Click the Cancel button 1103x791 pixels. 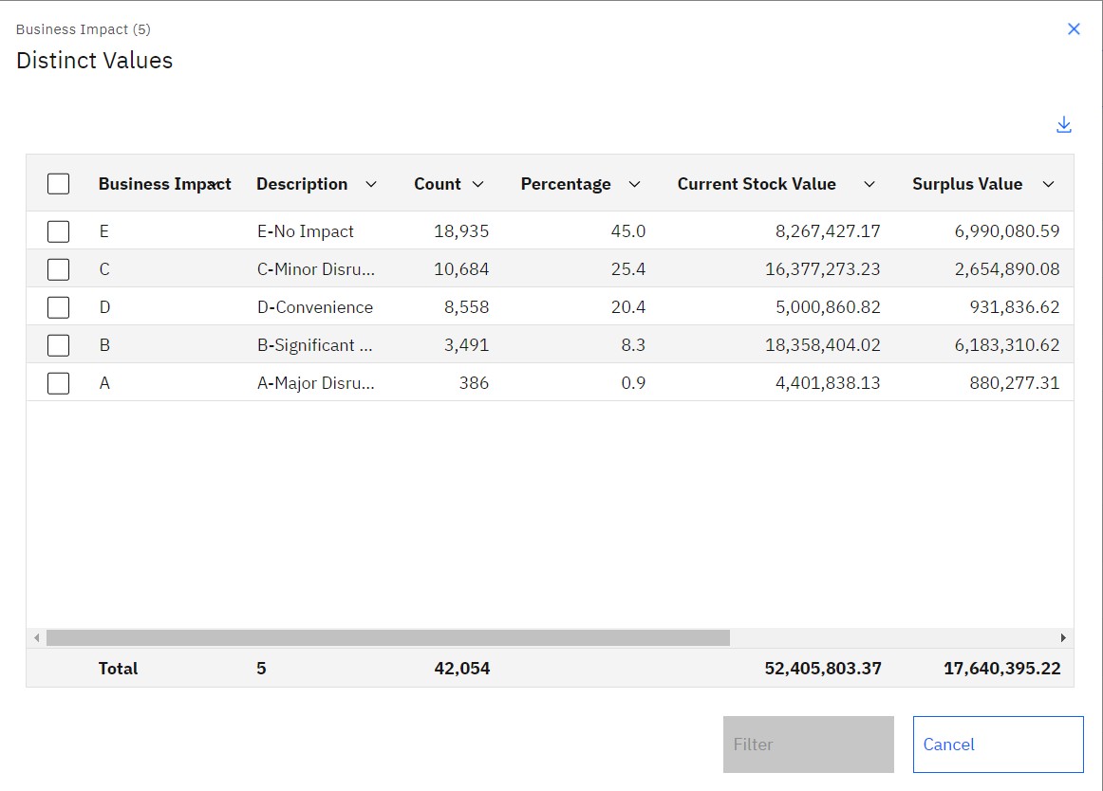tap(999, 745)
